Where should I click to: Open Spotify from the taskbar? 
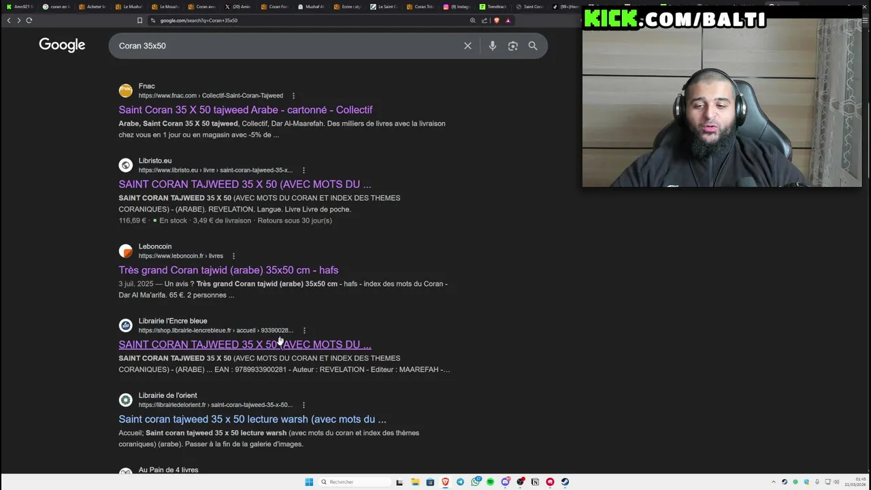tap(490, 482)
